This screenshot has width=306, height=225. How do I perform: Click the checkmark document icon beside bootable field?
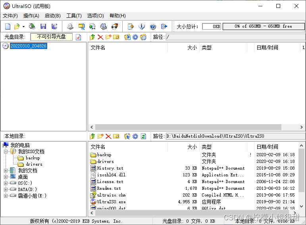pos(79,37)
